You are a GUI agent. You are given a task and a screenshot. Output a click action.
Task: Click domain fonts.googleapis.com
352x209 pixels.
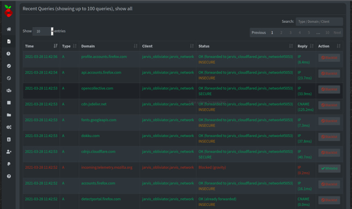99,120
